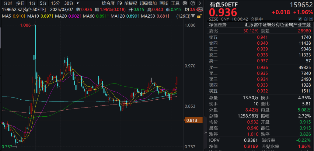Click the 有色50ETF title
314x151 pixels.
(224, 4)
